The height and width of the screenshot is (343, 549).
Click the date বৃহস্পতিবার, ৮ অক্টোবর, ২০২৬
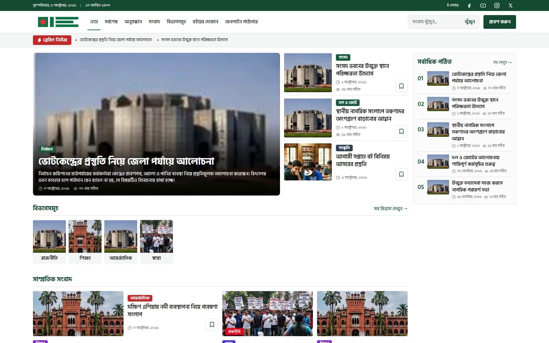point(55,5)
